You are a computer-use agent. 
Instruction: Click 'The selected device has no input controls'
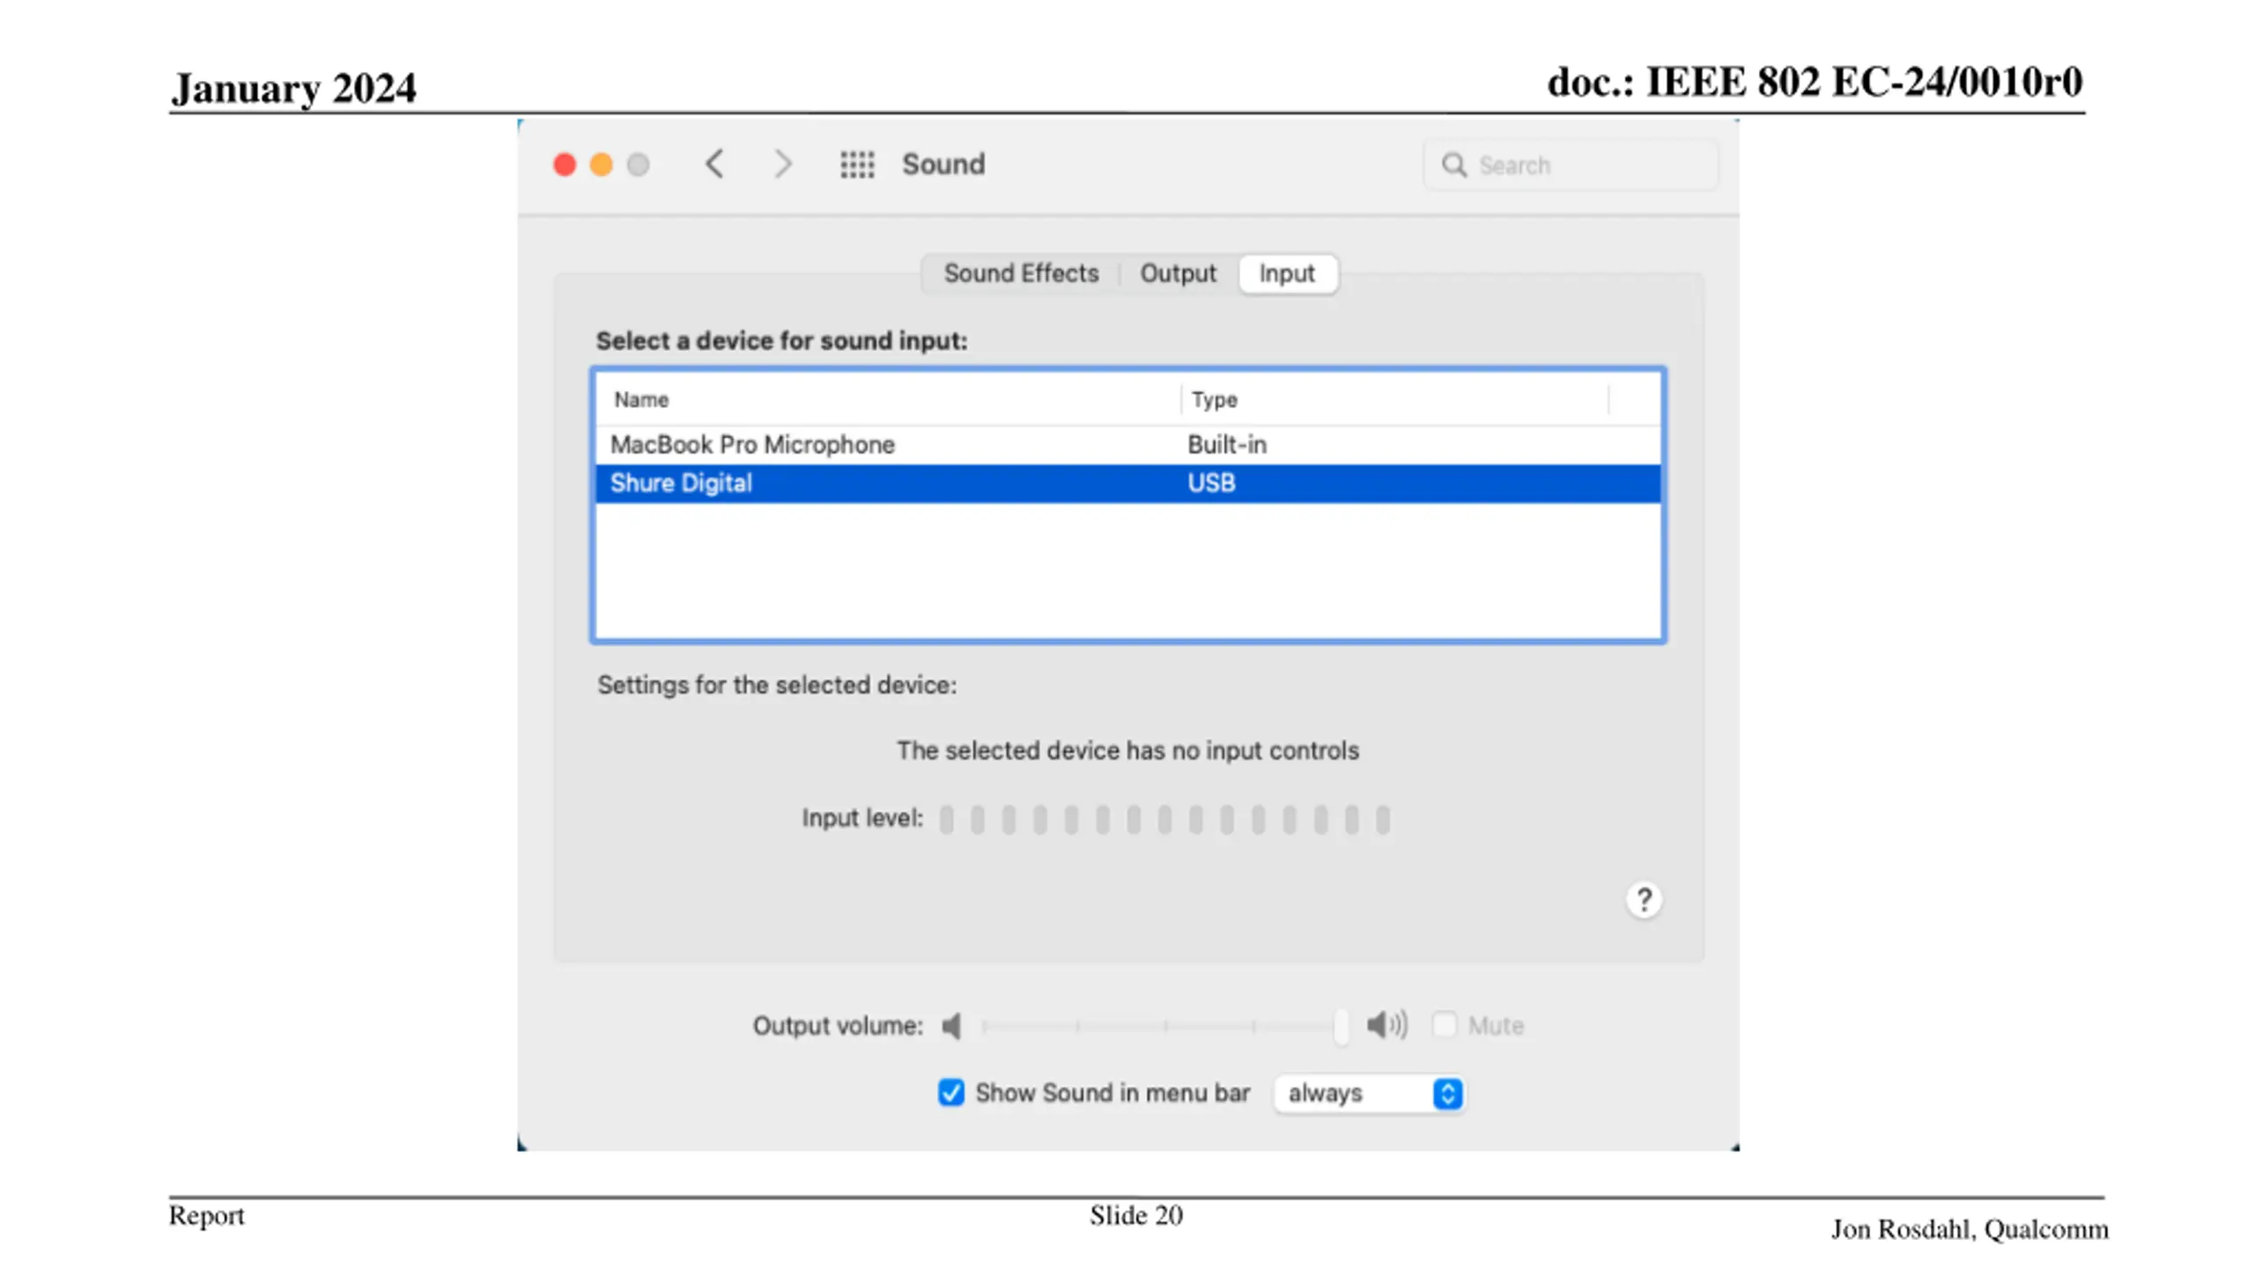[x=1127, y=751]
